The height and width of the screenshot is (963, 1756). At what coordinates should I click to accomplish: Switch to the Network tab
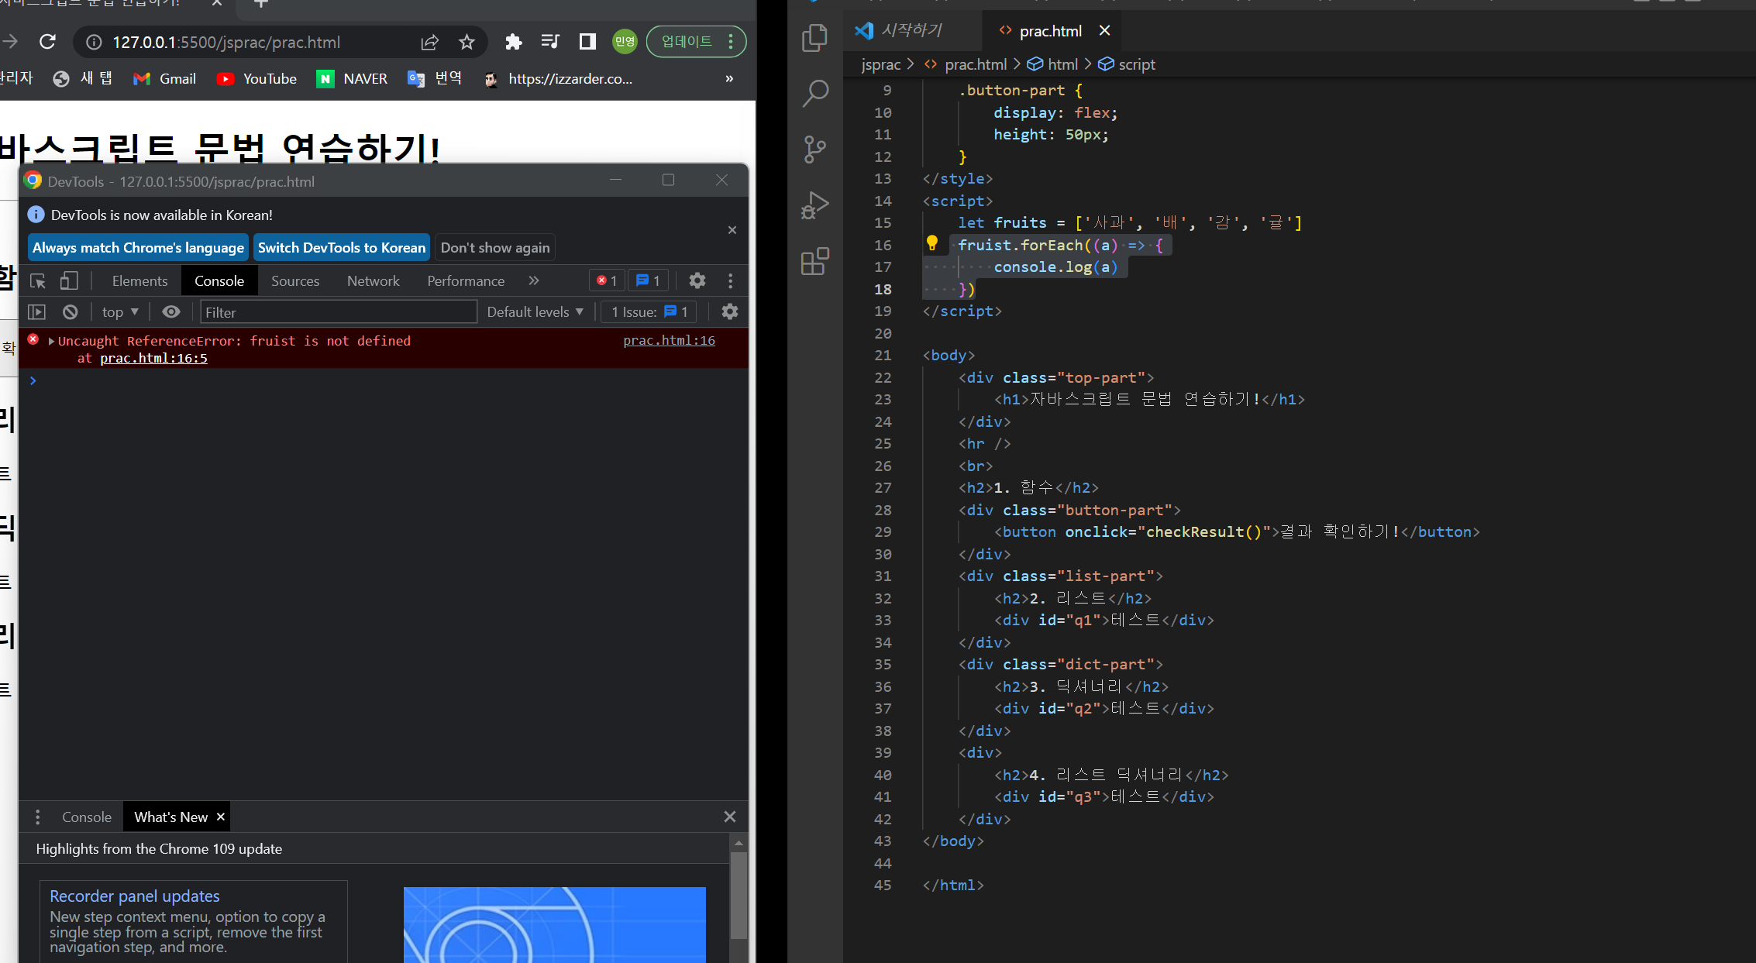coord(374,281)
